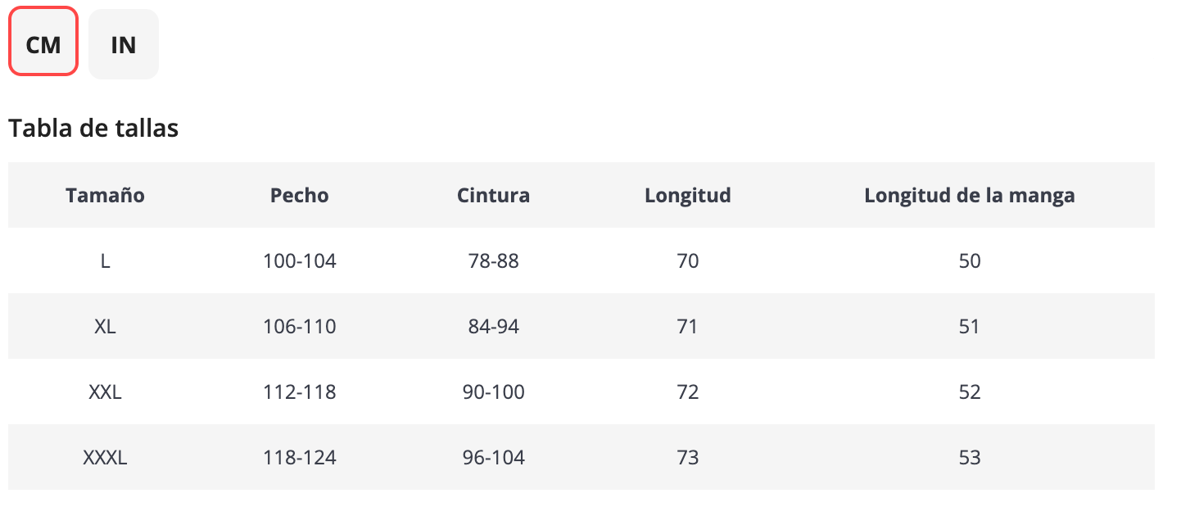Click the Cintura column header
Screen dimensions: 1181x516
[x=493, y=196]
